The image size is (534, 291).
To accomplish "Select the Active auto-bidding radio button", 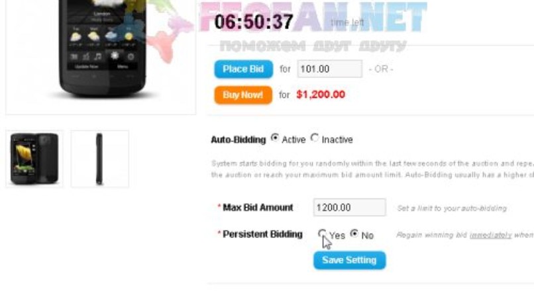I will click(274, 138).
